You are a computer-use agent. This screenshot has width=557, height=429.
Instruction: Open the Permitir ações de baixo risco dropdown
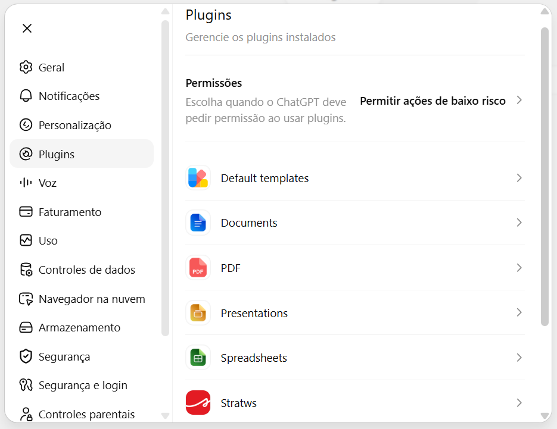(x=441, y=101)
